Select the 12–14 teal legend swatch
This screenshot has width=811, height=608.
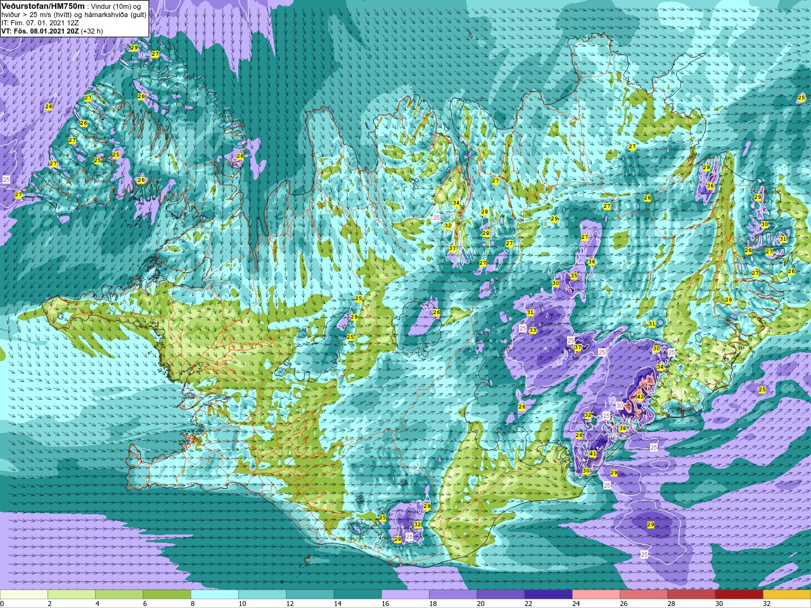point(310,595)
